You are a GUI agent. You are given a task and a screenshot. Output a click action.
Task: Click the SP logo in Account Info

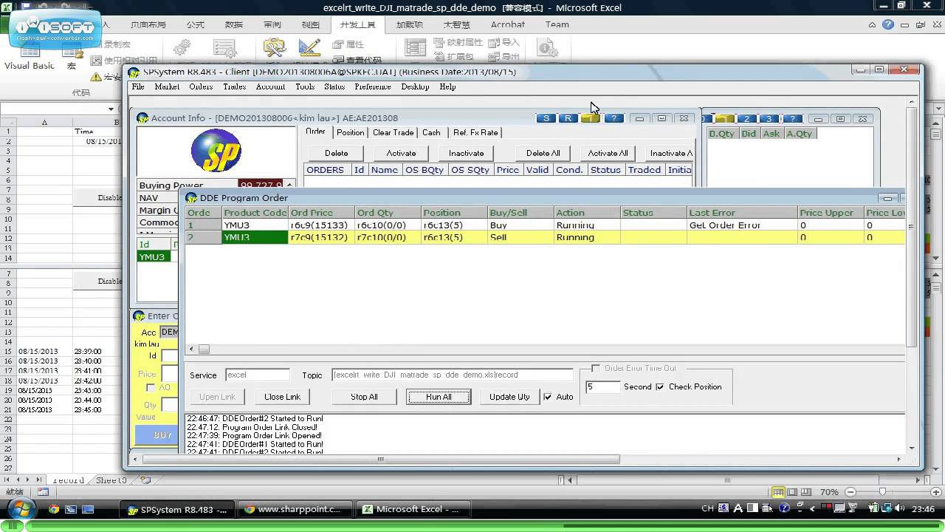(x=216, y=150)
